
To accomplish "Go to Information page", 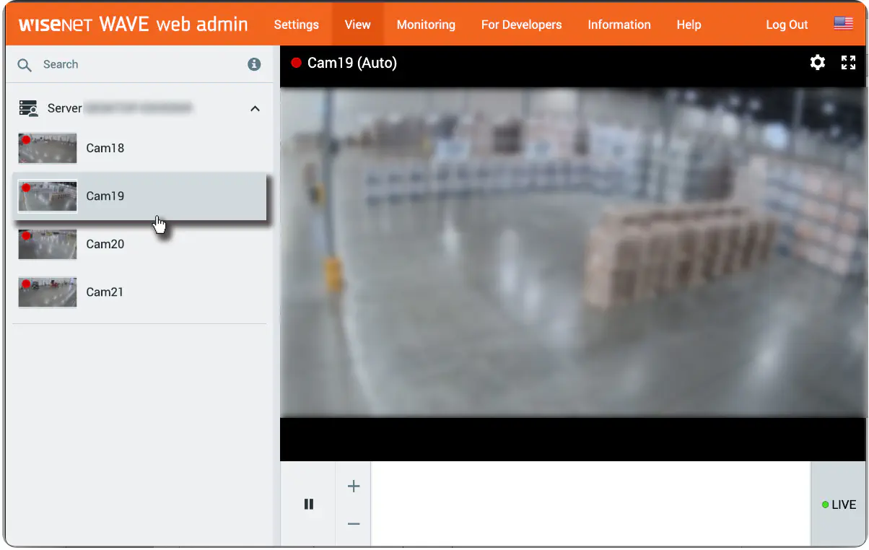I will click(x=619, y=25).
